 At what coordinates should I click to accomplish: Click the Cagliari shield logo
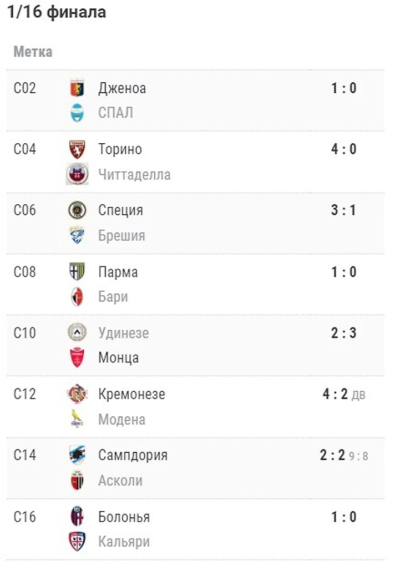[x=77, y=541]
